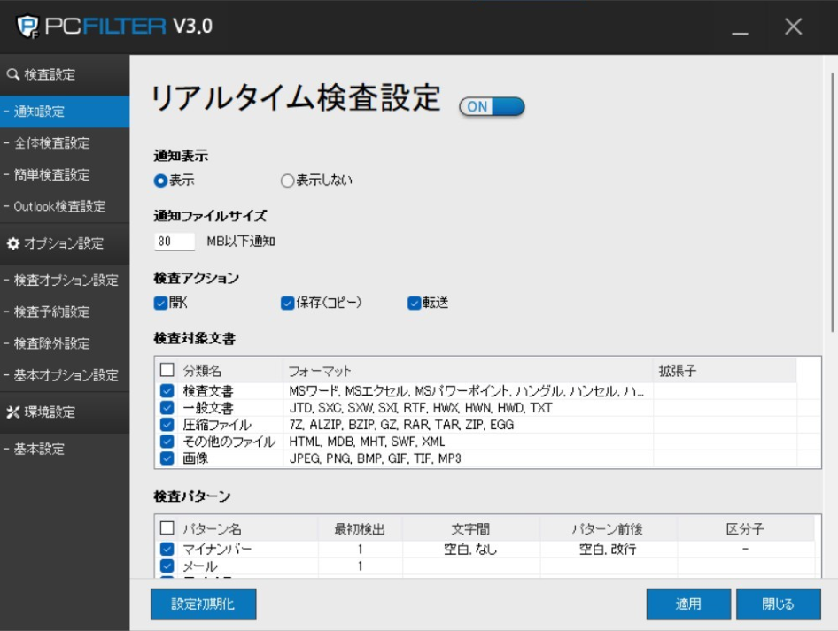
Task: Minimize the PC Filter window
Action: pos(740,28)
